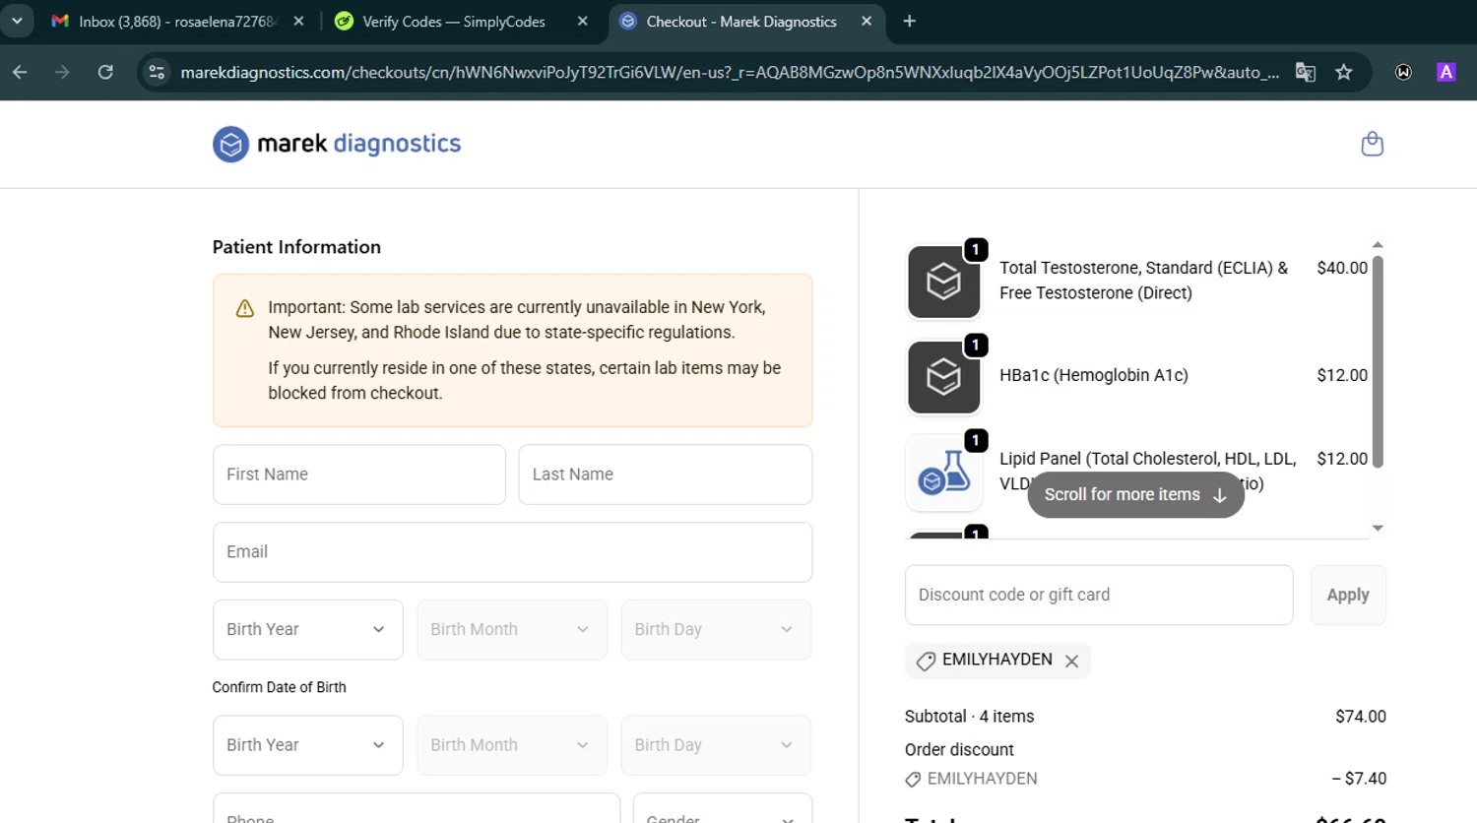Click the Apply discount button
The height and width of the screenshot is (823, 1477).
1348,595
